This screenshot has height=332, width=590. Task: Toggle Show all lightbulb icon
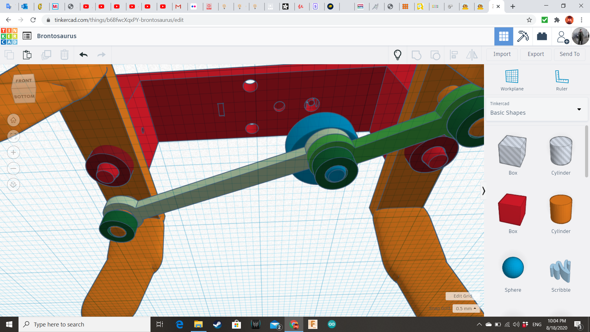398,55
